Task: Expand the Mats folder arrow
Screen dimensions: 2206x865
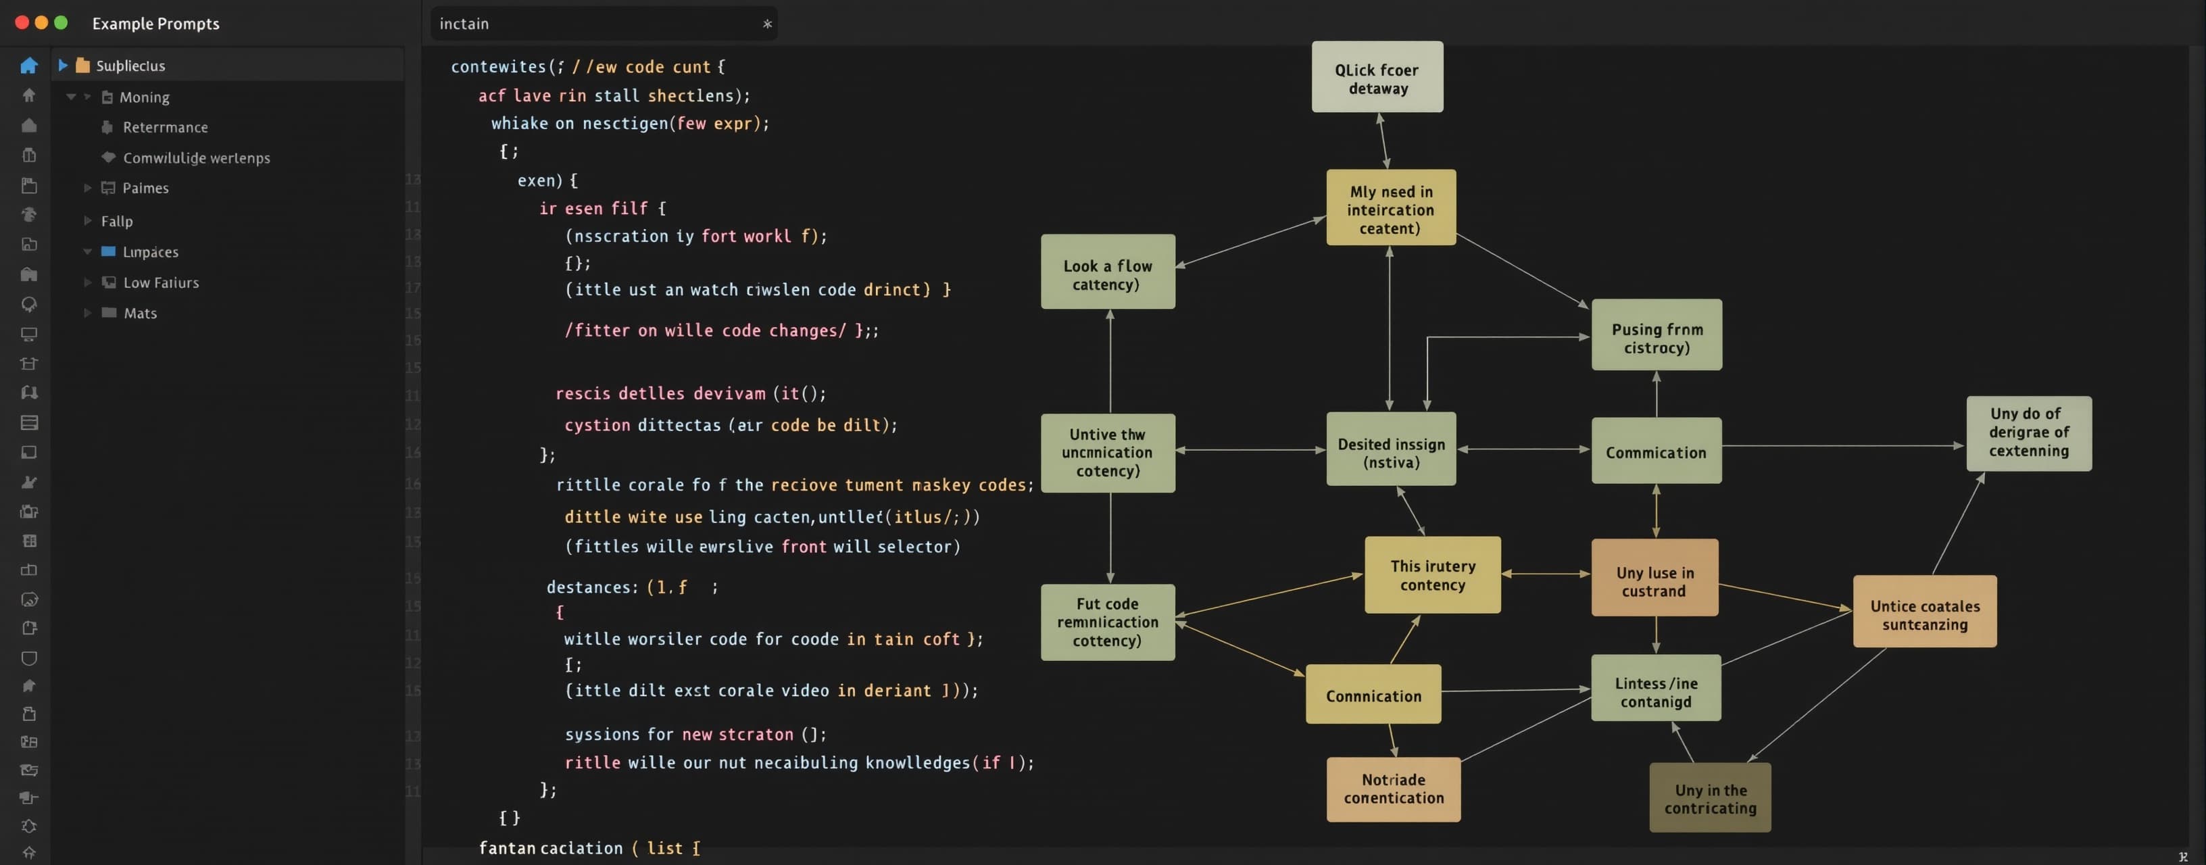Action: [x=87, y=313]
